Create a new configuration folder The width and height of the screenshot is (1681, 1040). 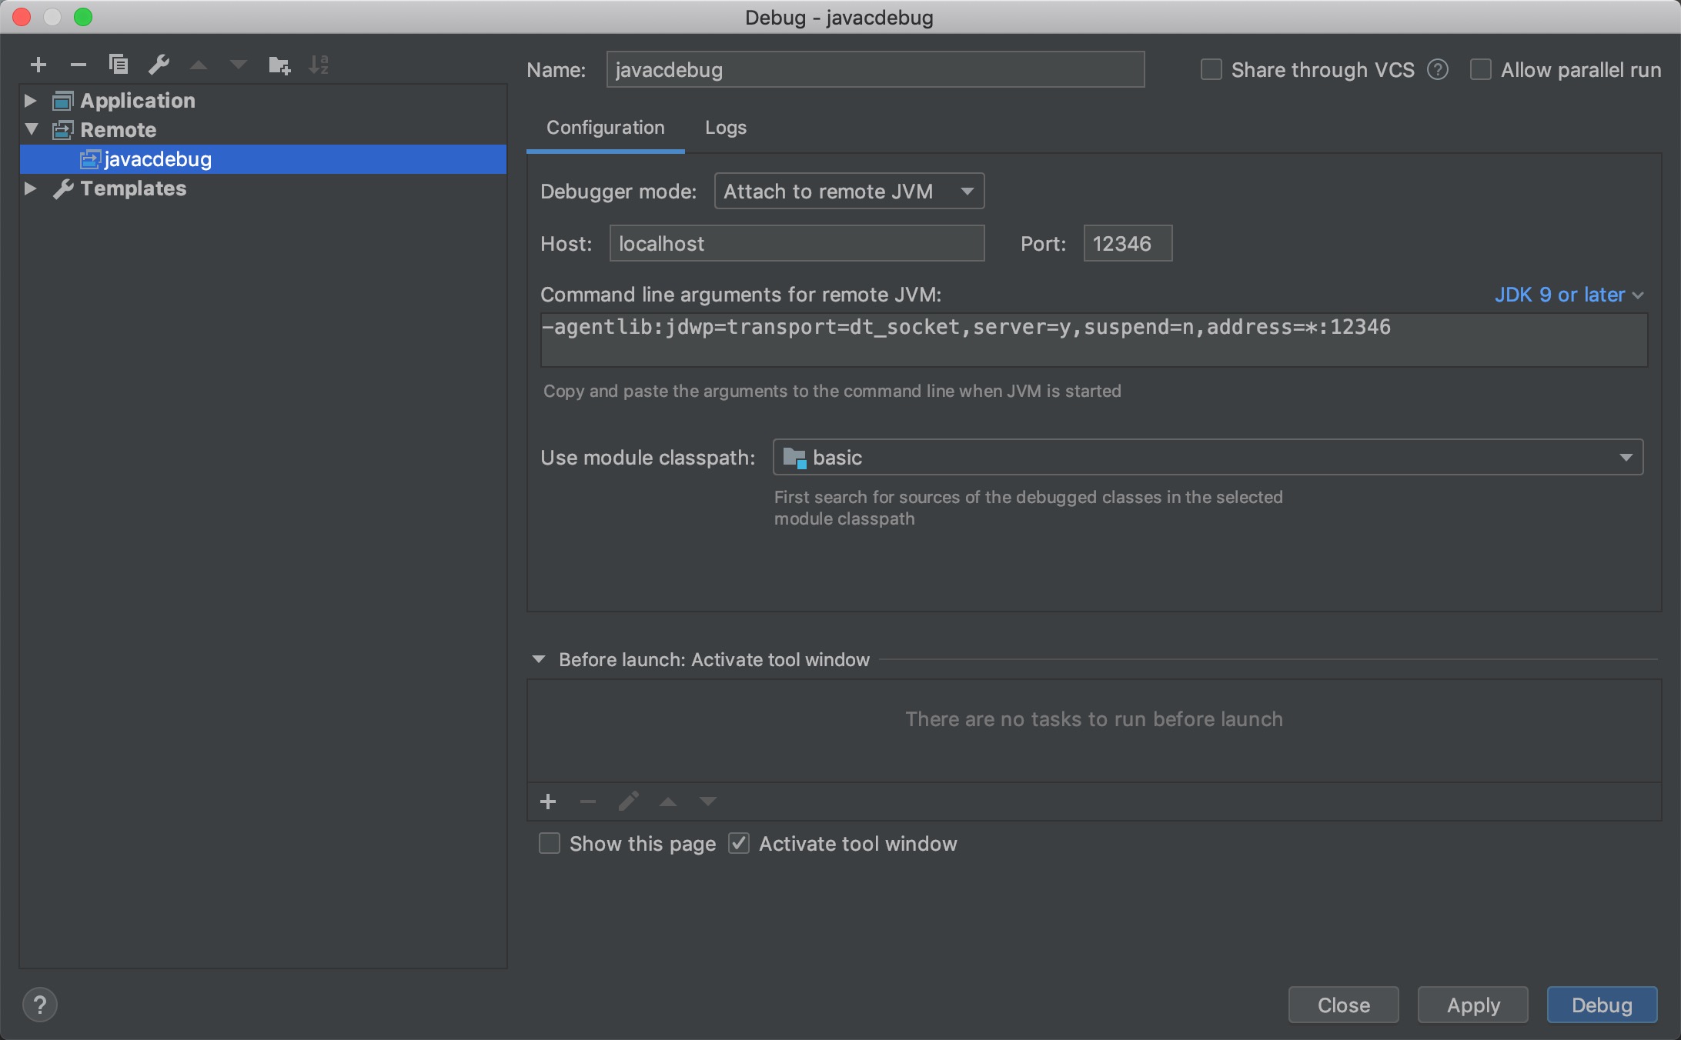point(279,65)
